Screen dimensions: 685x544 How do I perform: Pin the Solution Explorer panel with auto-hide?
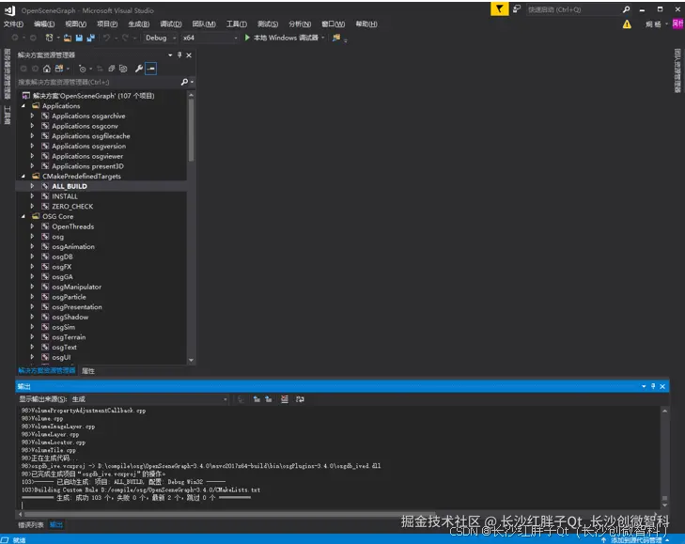coord(179,55)
